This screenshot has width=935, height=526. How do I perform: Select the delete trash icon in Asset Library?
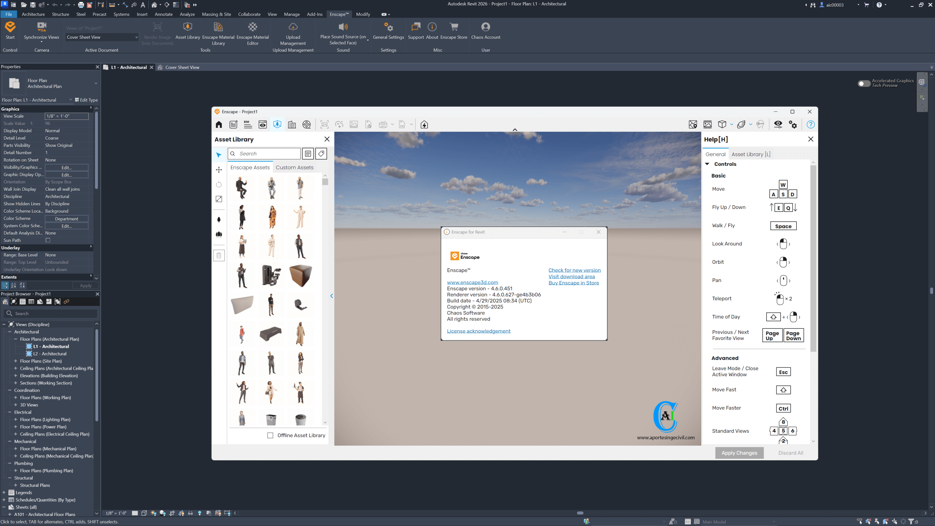(x=219, y=255)
